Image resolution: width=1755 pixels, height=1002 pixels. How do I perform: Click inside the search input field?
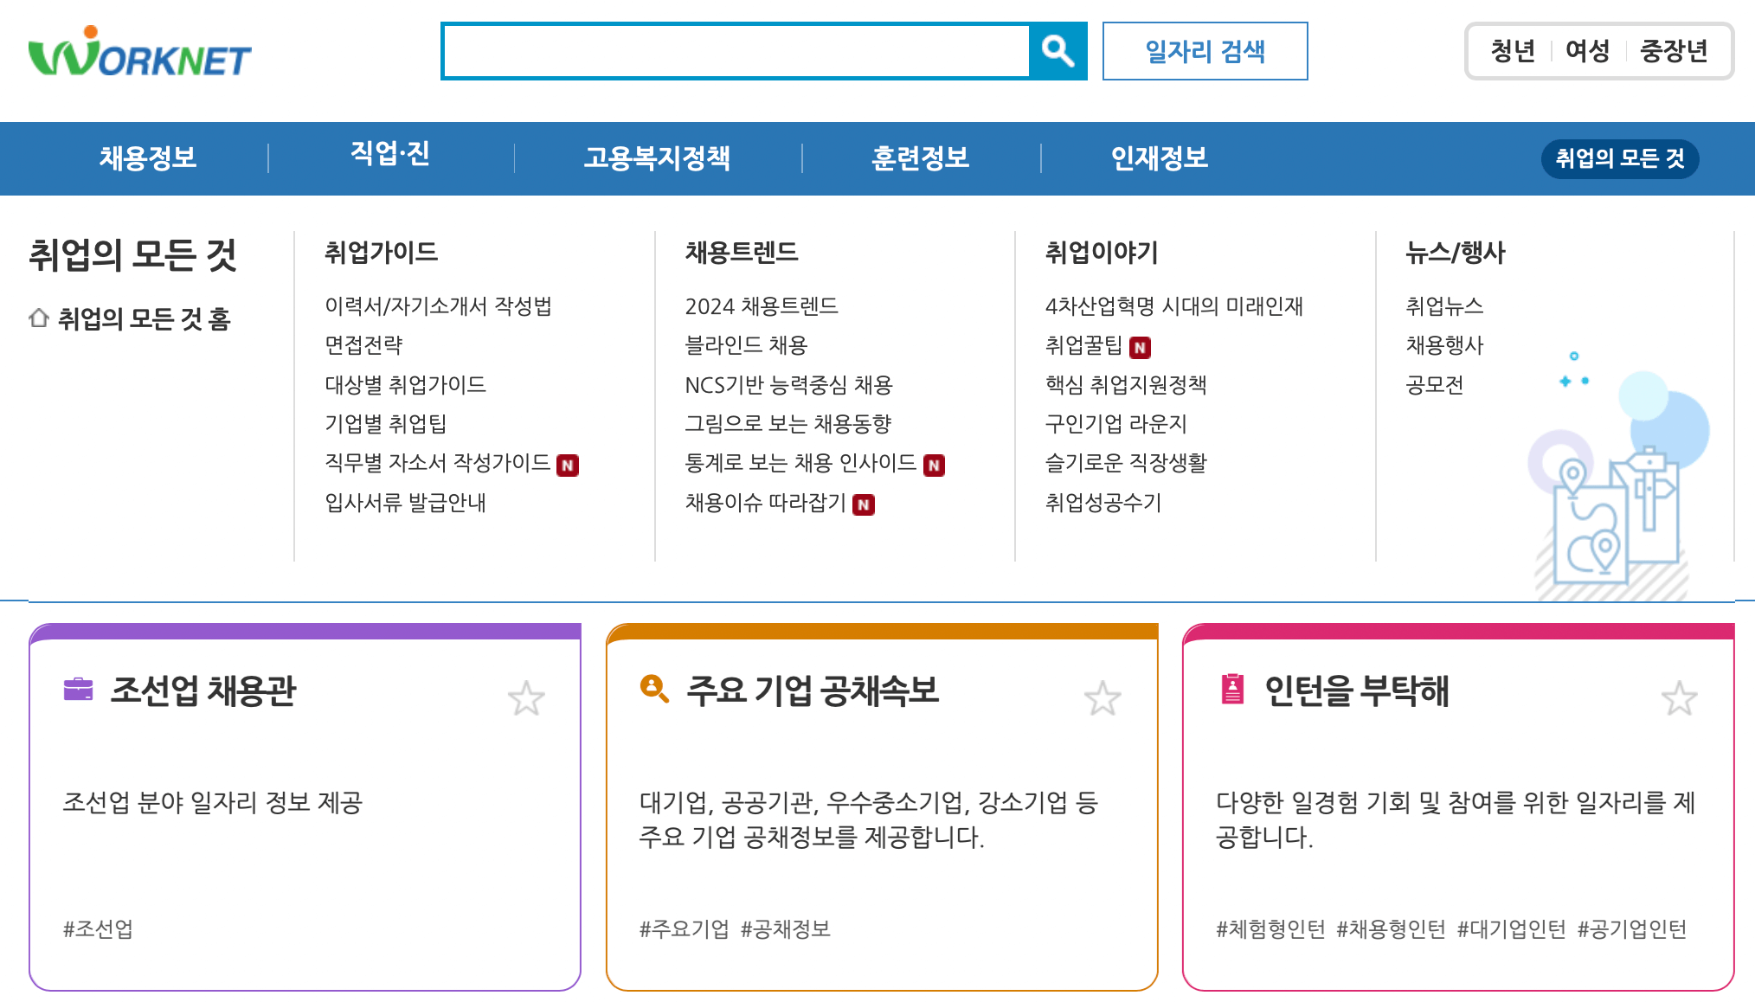pos(736,51)
